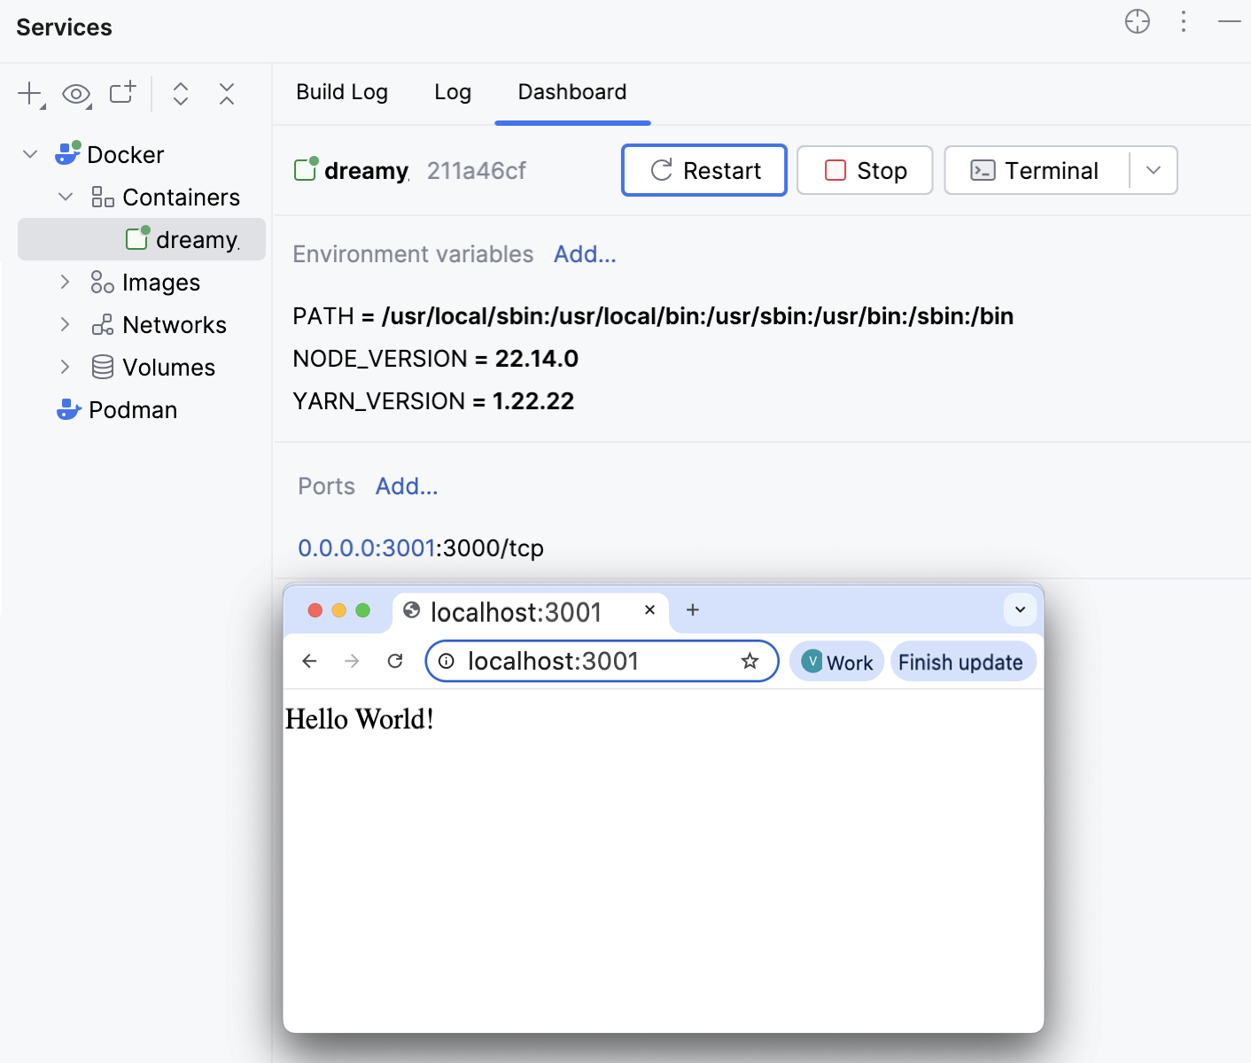Image resolution: width=1251 pixels, height=1063 pixels.
Task: Bookmark this page with the star icon
Action: click(750, 661)
